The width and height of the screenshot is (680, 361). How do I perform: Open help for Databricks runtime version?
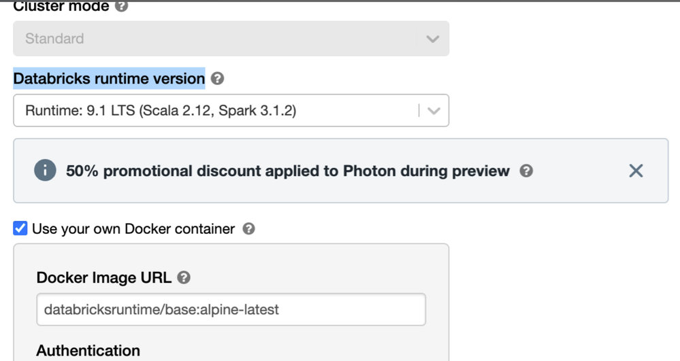(217, 78)
